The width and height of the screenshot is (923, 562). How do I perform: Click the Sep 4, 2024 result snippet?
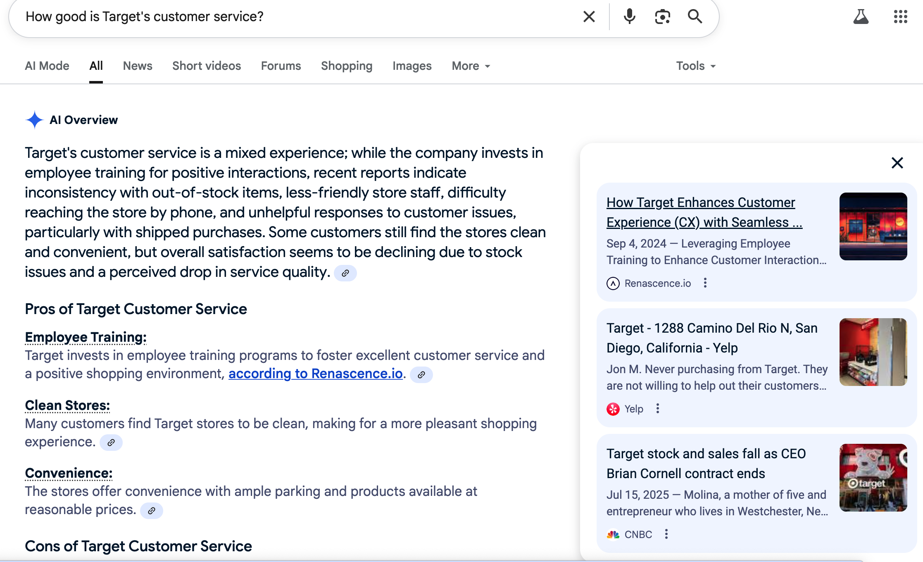716,252
